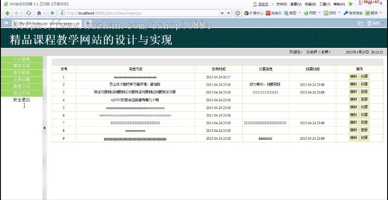Click 删除 for message row 1

tap(354, 77)
